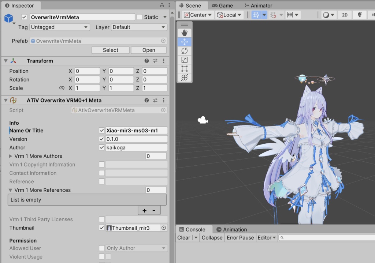
Task: Uncheck the Static checkbox
Action: tap(139, 17)
